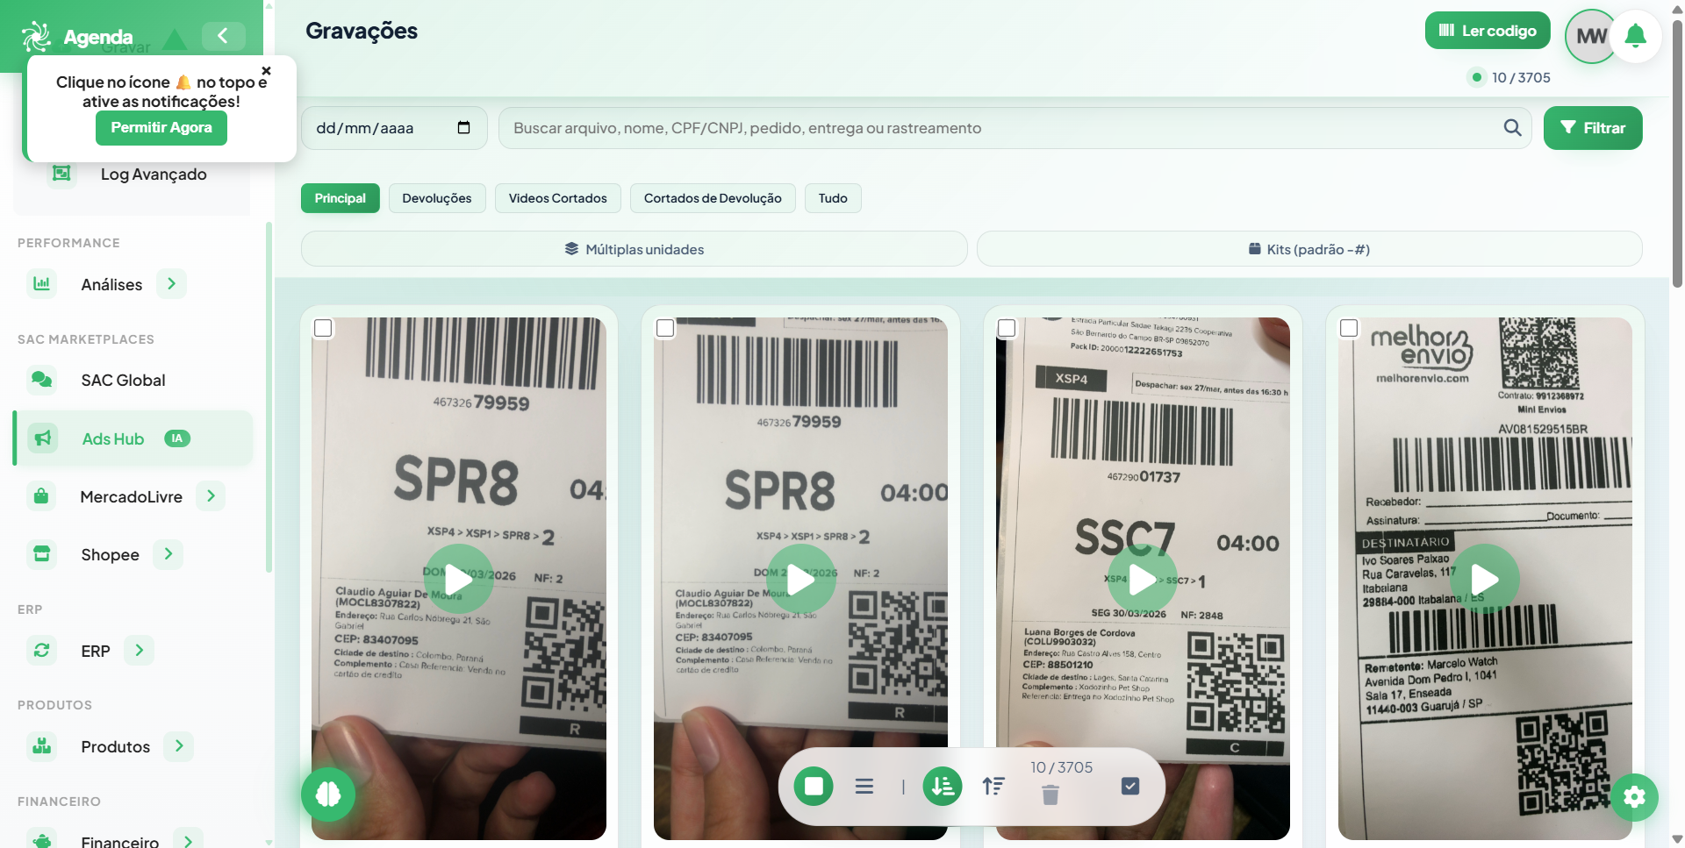Play the first SPR8 label video
1685x848 pixels.
(458, 579)
